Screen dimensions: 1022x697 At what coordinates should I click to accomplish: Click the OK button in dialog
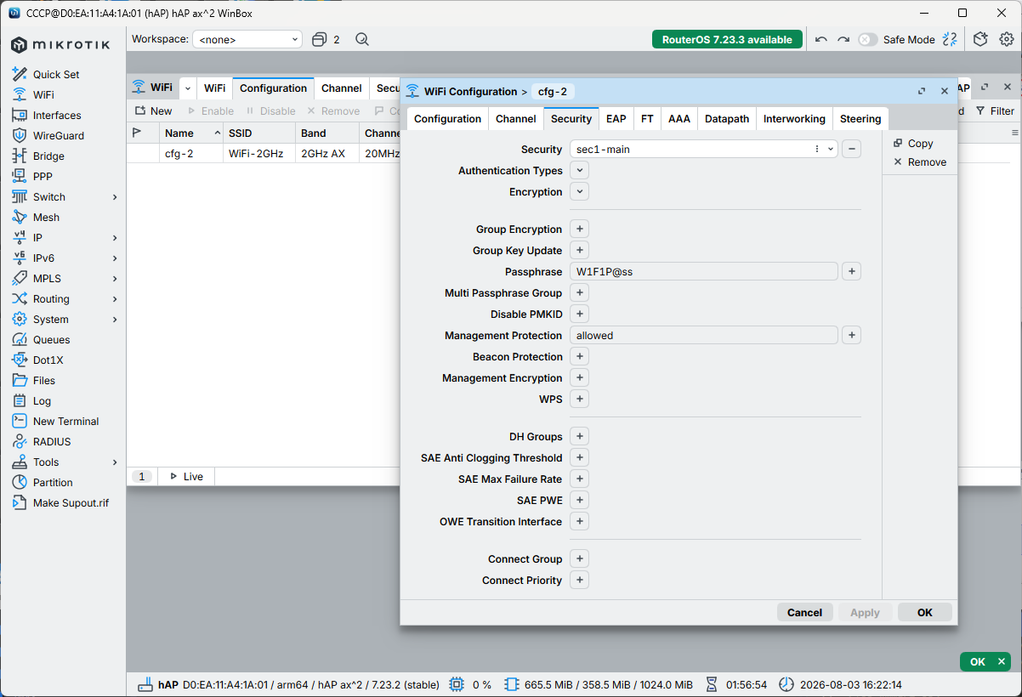(925, 613)
